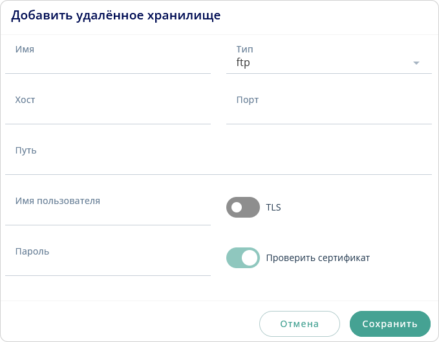This screenshot has width=439, height=342.
Task: Open the Тип storage type dropdown
Action: [328, 62]
